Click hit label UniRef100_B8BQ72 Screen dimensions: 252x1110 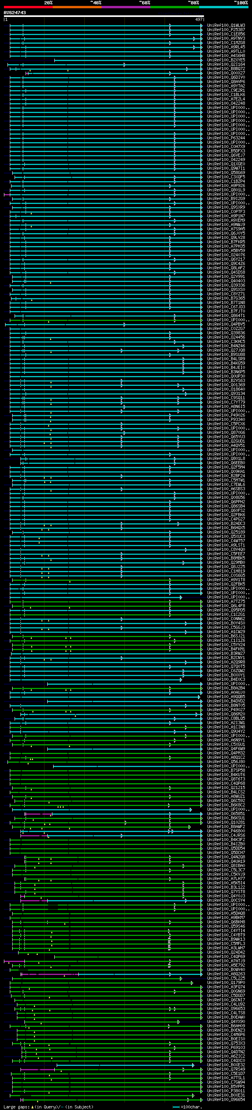226,69
